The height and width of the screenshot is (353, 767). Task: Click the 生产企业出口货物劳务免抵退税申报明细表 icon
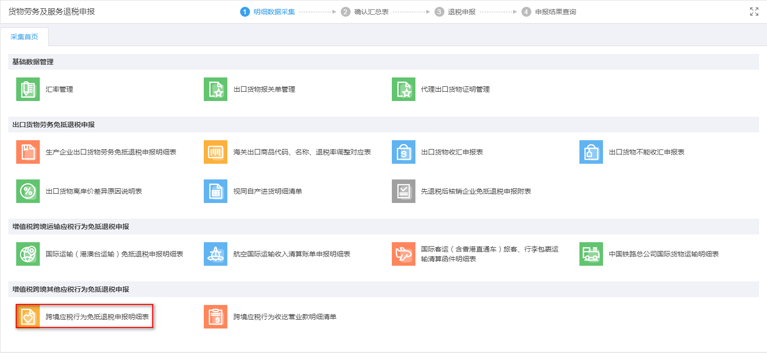[x=28, y=152]
